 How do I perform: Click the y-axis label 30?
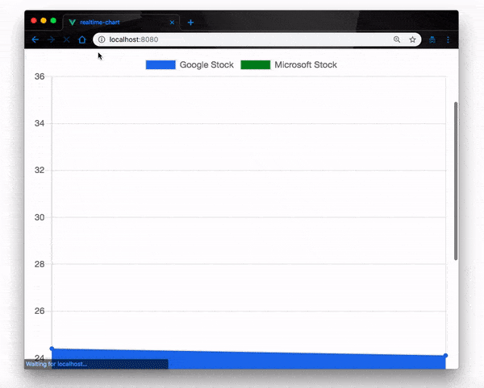(x=40, y=217)
